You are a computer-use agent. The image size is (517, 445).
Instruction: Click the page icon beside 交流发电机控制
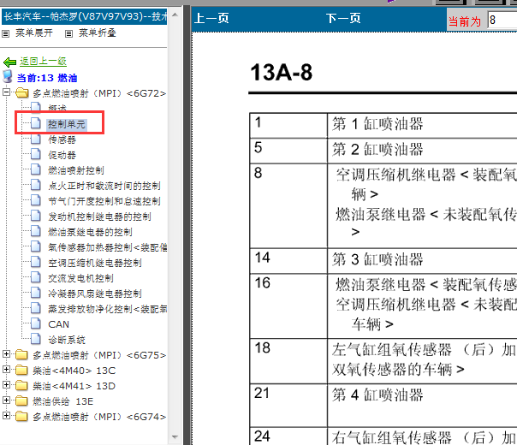tap(36, 277)
